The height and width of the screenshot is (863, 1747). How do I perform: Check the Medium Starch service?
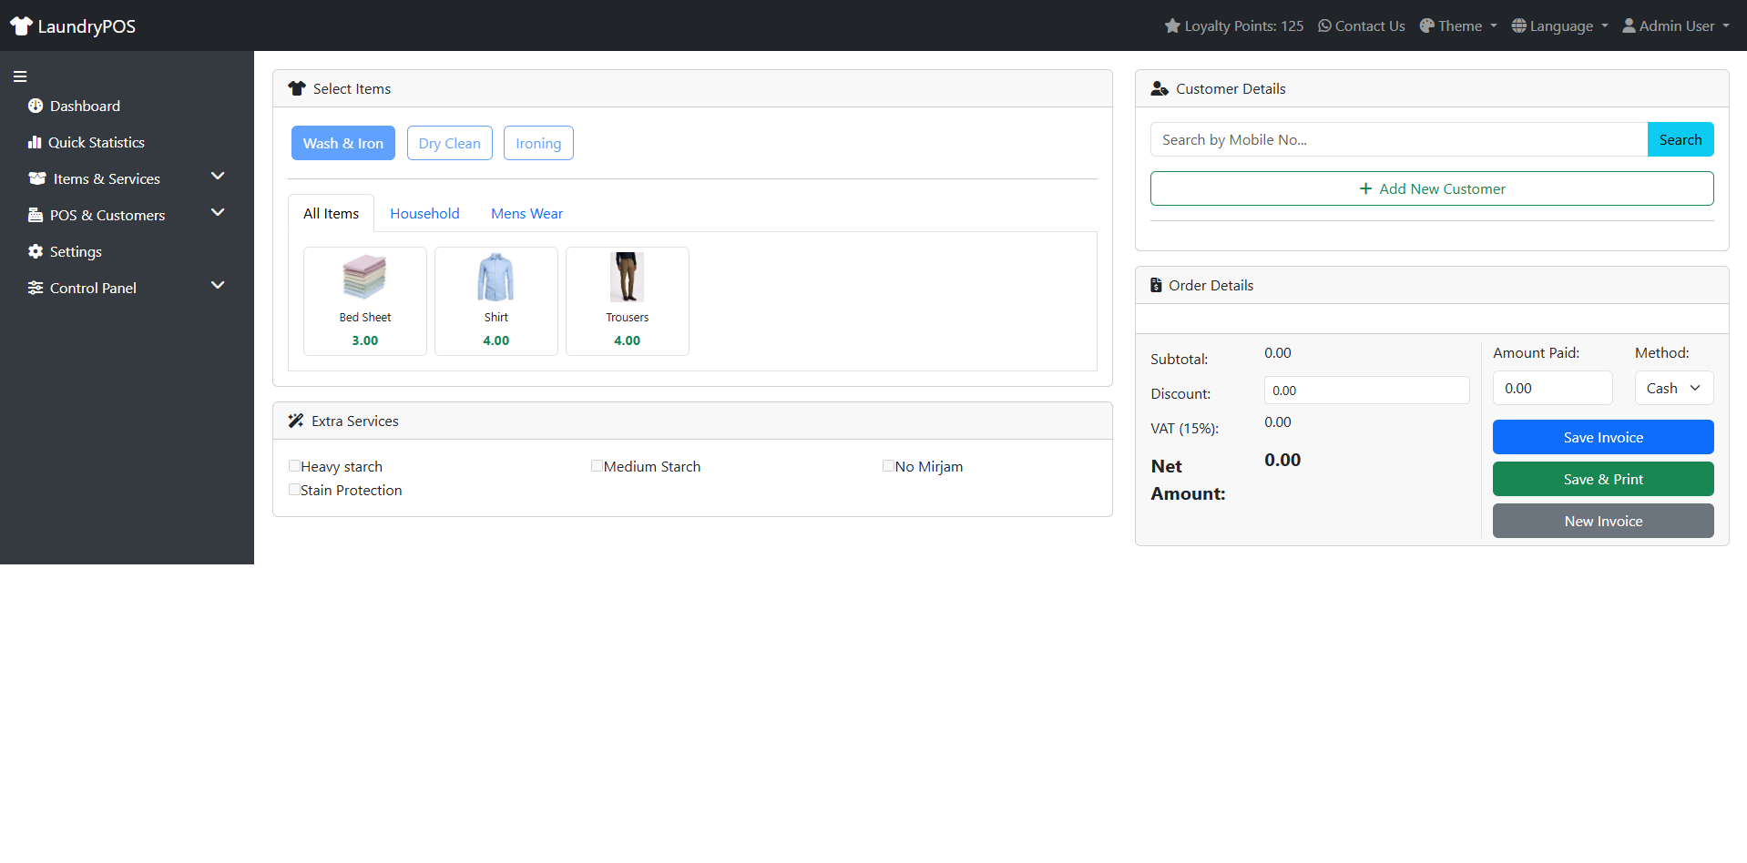(597, 465)
